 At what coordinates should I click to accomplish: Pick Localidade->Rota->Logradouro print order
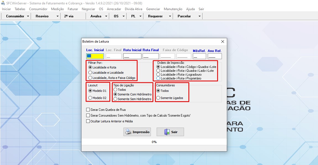(x=158, y=75)
